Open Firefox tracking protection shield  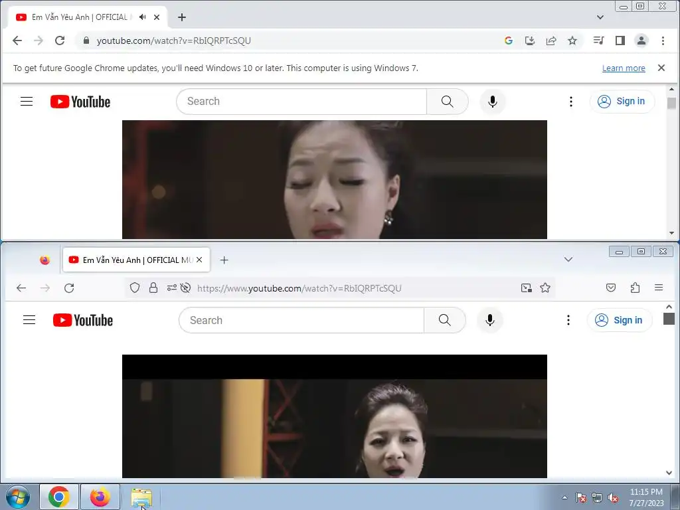[135, 288]
